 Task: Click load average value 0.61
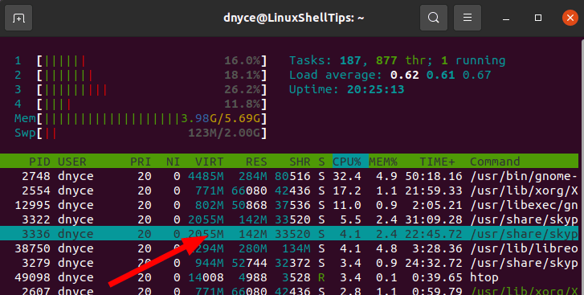pos(440,75)
